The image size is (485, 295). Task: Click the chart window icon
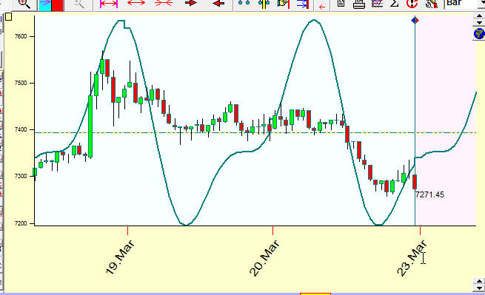click(377, 4)
